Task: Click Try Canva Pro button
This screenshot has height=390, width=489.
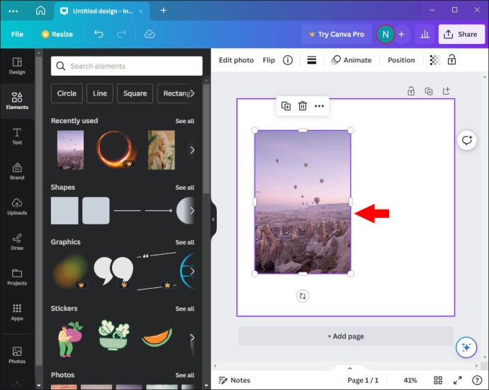Action: point(337,34)
